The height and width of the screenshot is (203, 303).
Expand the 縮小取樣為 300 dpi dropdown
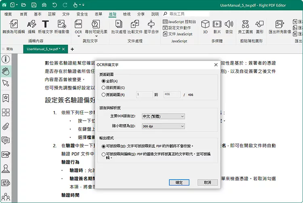[x=163, y=126]
